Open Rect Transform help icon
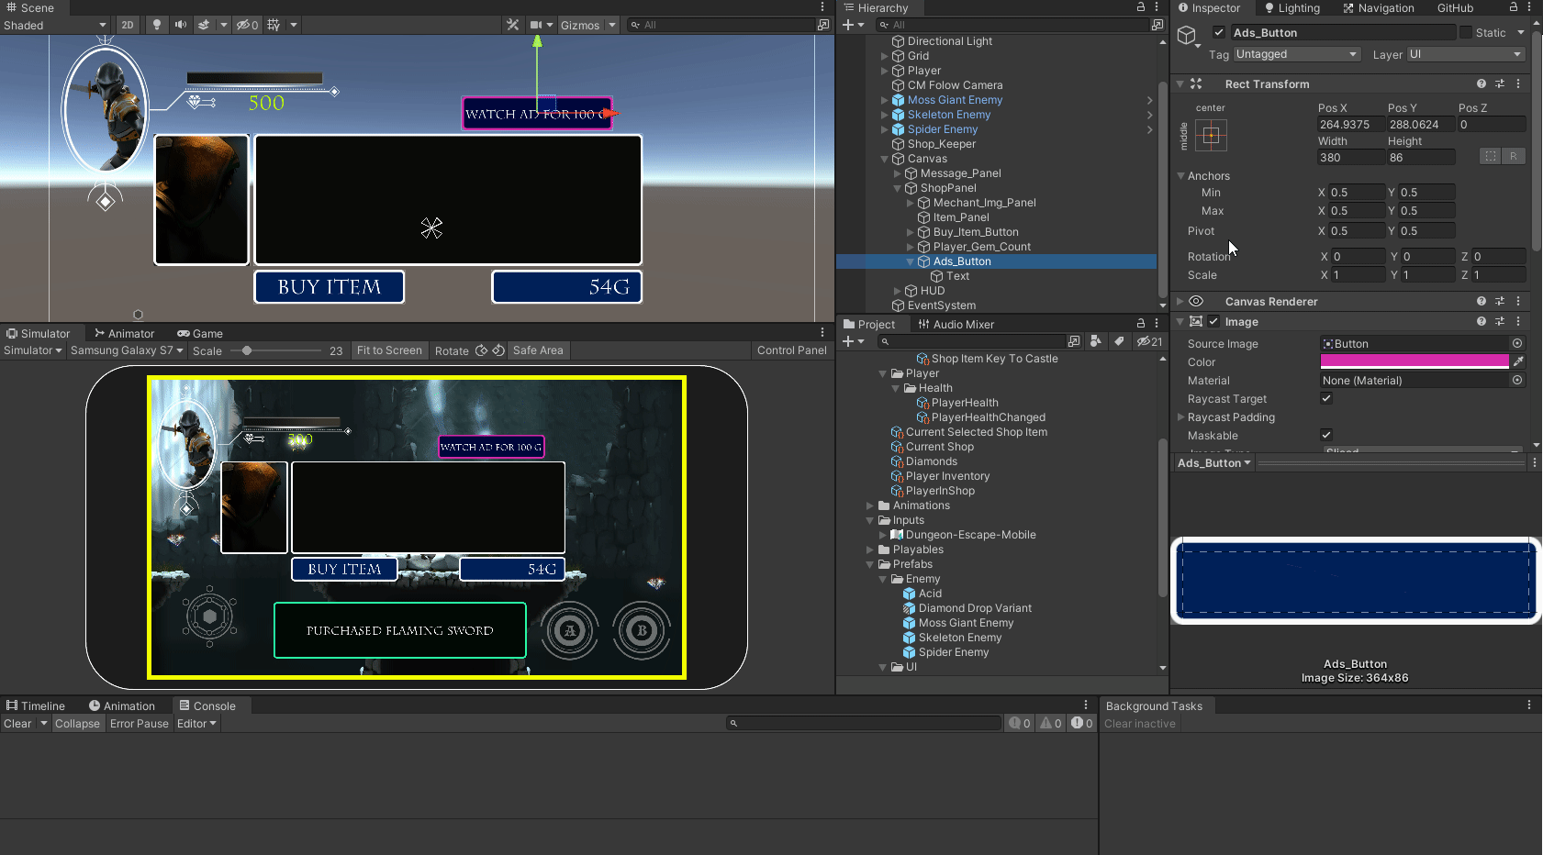The image size is (1543, 855). coord(1481,83)
